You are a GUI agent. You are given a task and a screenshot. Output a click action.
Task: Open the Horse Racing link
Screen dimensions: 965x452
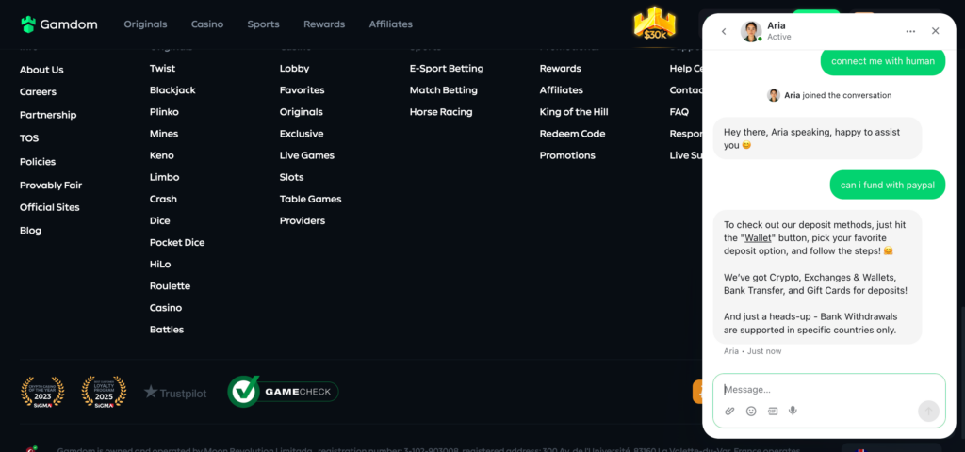pyautogui.click(x=441, y=112)
